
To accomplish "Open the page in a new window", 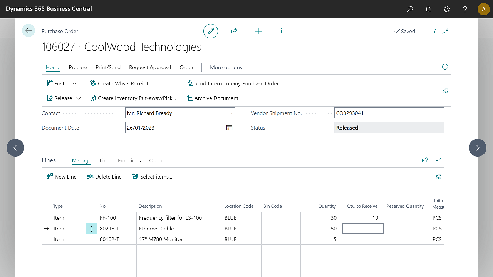I will (x=433, y=31).
